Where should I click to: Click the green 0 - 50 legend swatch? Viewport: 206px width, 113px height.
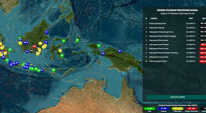point(150,109)
